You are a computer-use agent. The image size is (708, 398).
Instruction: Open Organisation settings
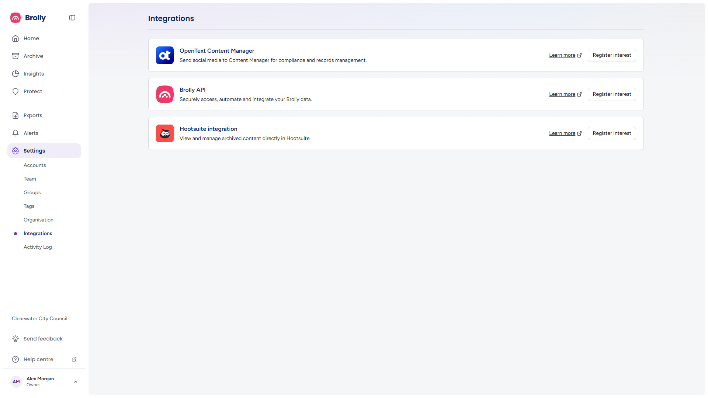[38, 220]
